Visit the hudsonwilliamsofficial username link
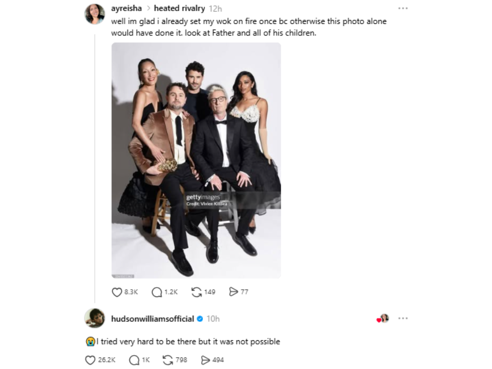492x369 pixels. (153, 319)
